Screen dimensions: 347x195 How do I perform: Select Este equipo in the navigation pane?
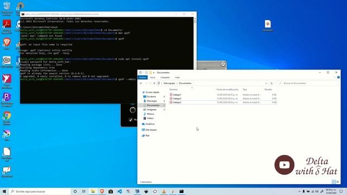[x=151, y=130]
